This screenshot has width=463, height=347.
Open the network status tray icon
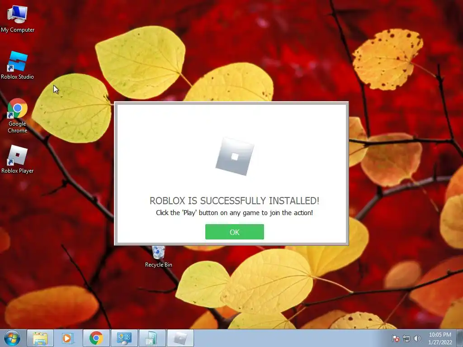click(x=406, y=338)
